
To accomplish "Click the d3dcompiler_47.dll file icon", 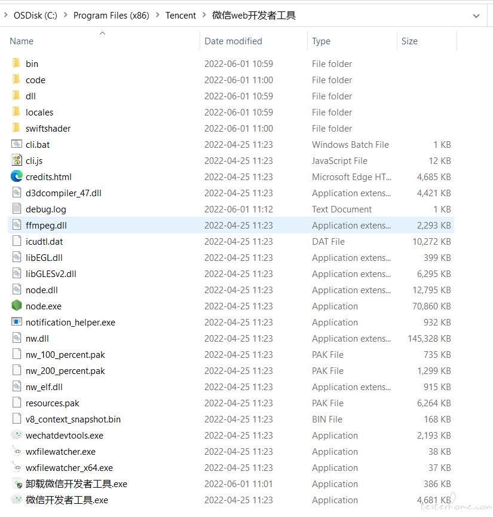I will 17,193.
